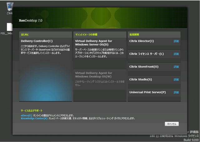
Task: Open 詳細 link for Universal Print Server
Action: (x=176, y=93)
